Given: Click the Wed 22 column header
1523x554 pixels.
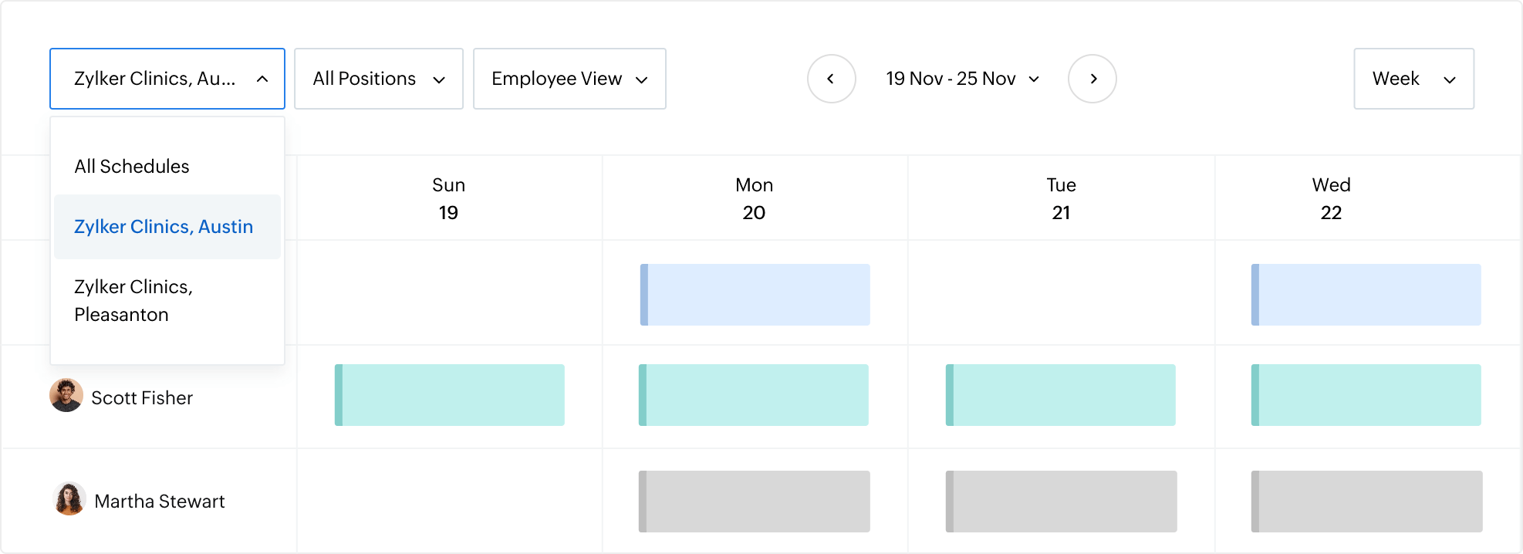Looking at the screenshot, I should point(1332,198).
